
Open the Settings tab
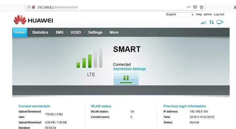coord(95,32)
